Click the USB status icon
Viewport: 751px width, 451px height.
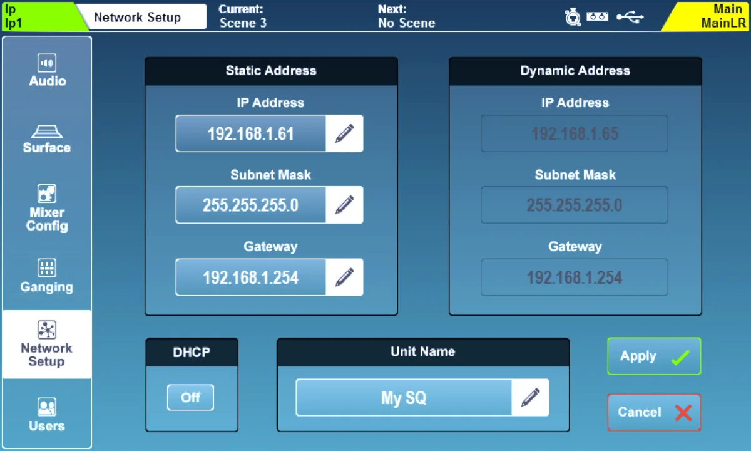point(630,18)
